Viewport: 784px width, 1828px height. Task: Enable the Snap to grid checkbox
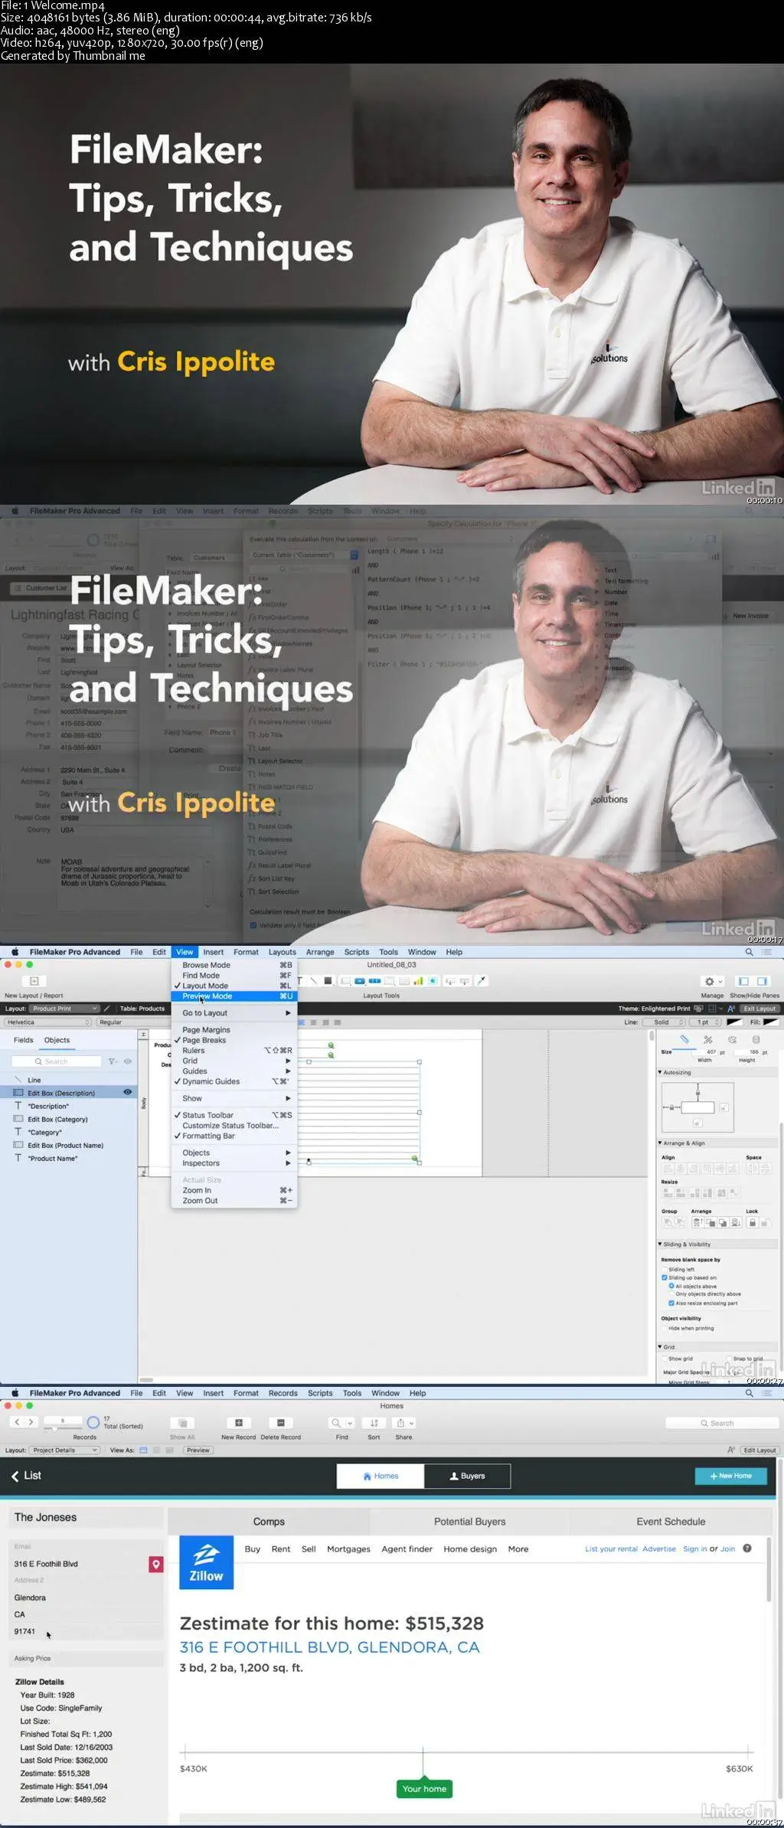(x=729, y=1359)
